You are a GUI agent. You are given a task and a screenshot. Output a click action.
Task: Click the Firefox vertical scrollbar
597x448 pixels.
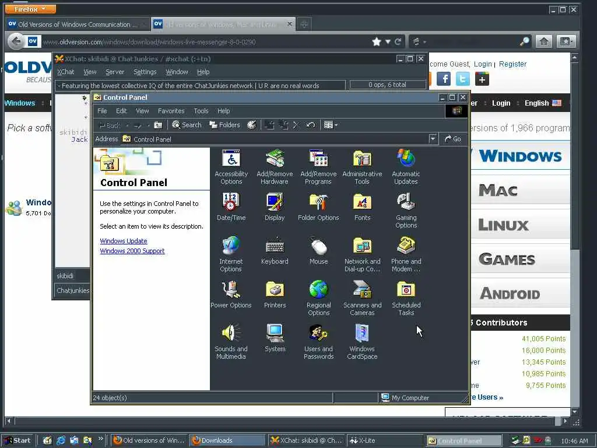click(574, 235)
